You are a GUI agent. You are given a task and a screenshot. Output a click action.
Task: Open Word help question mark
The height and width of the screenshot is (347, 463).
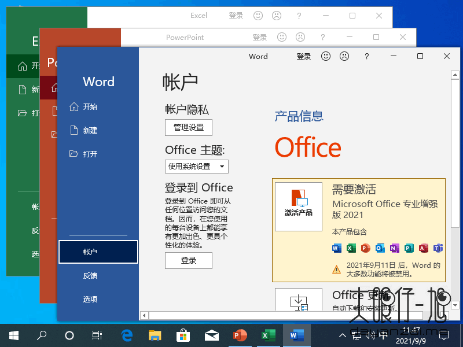click(366, 56)
